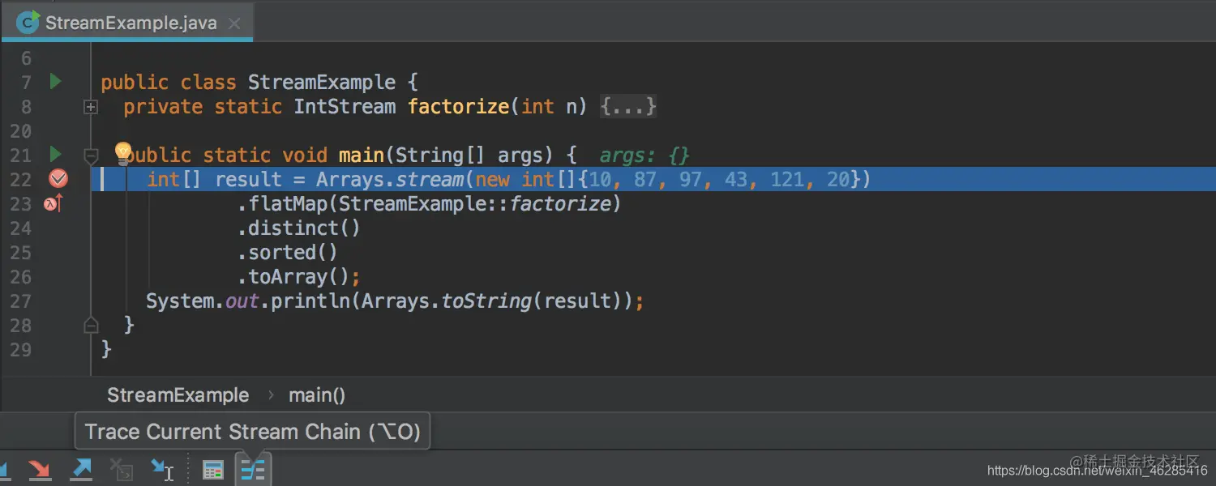1216x486 pixels.
Task: Run the StreamExample class via its gutter arrow
Action: [55, 81]
